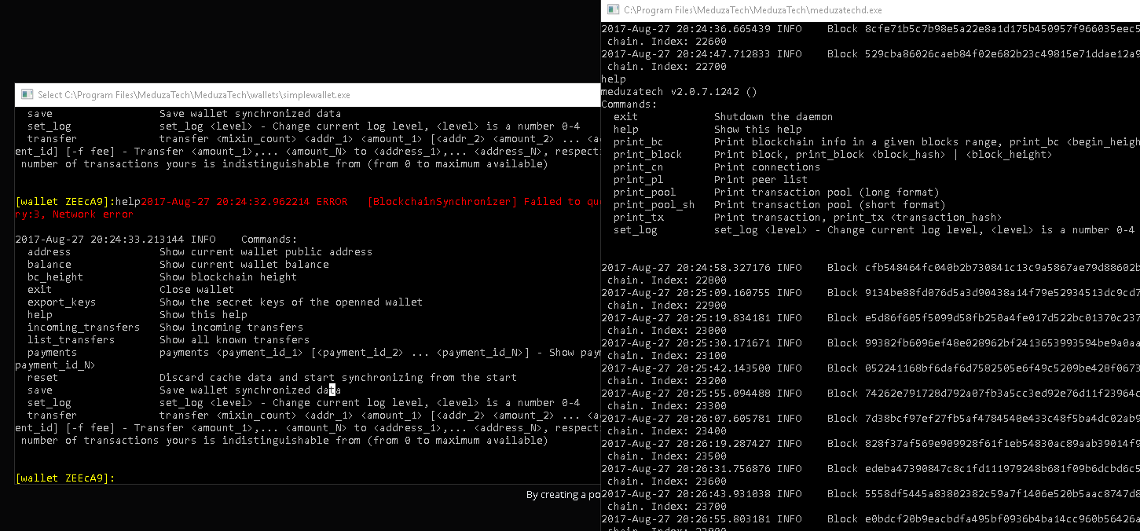The height and width of the screenshot is (531, 1140).
Task: Select the 'payments' command name in the wallet window
Action: click(x=52, y=353)
